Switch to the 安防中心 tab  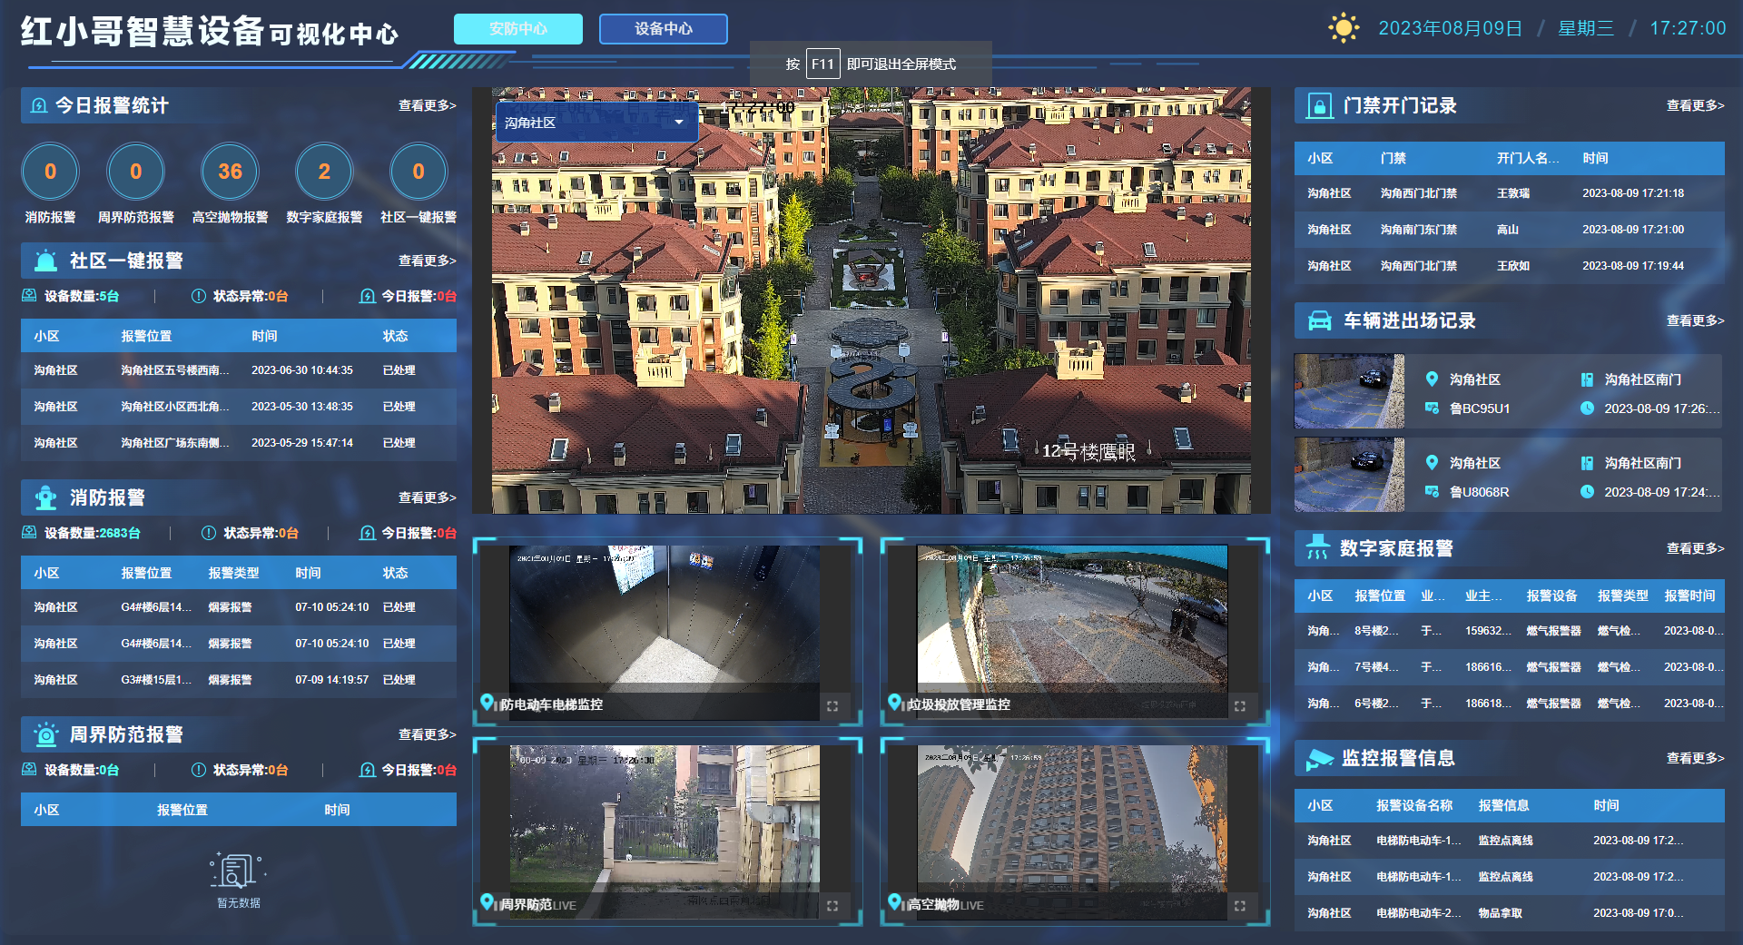point(517,29)
